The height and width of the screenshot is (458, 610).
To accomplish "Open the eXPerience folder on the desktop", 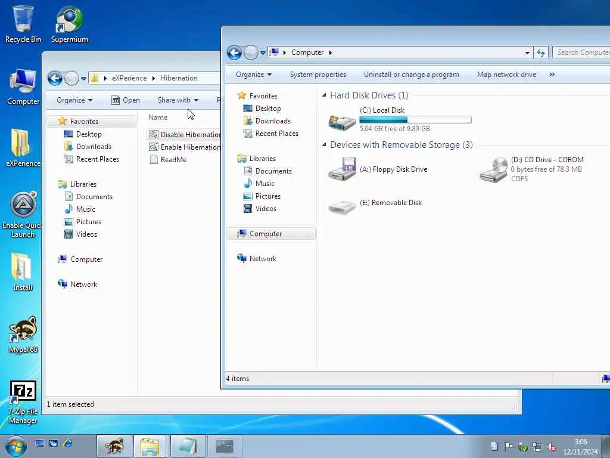I will pos(23,148).
